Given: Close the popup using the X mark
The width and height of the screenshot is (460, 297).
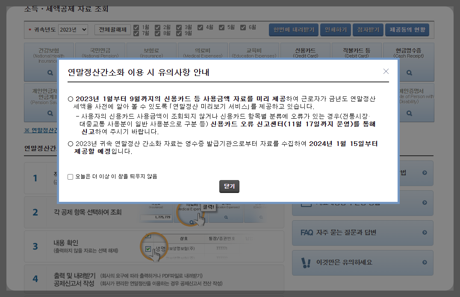Looking at the screenshot, I should [386, 72].
